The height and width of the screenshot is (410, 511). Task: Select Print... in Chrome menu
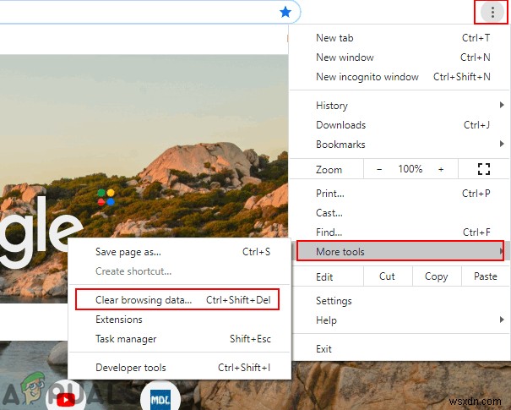point(400,194)
